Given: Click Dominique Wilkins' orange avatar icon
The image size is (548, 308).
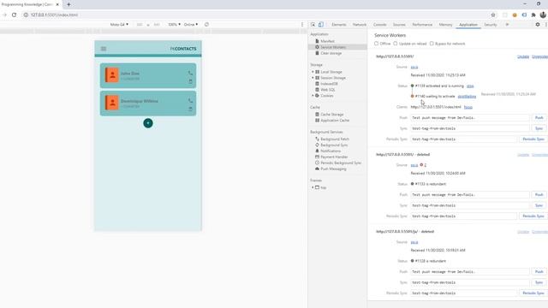Looking at the screenshot, I should pyautogui.click(x=112, y=103).
